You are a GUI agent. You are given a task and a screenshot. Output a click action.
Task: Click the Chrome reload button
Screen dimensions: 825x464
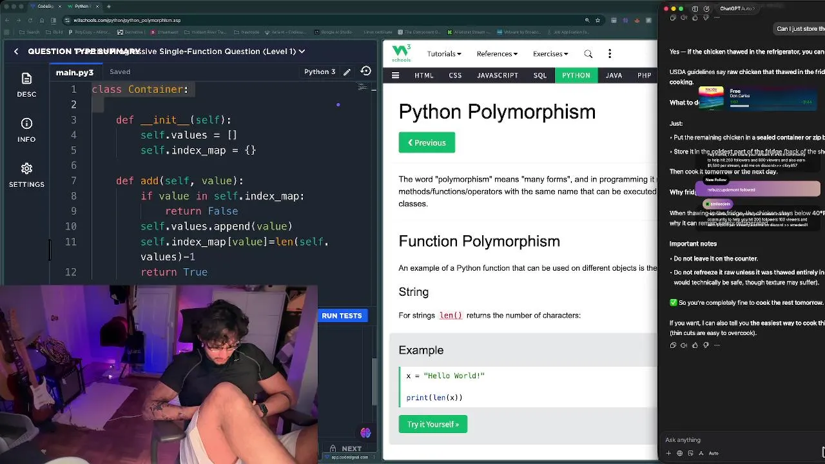click(30, 20)
